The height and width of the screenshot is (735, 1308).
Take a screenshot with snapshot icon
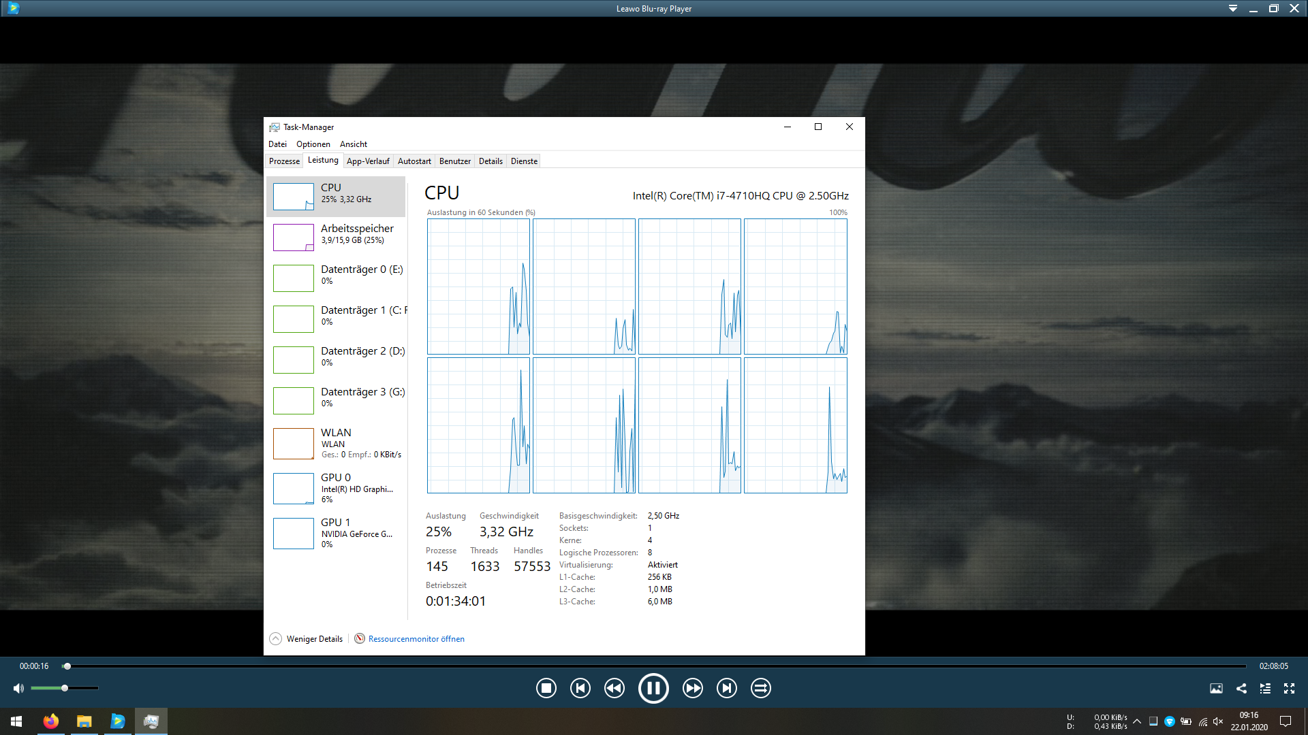[1216, 688]
